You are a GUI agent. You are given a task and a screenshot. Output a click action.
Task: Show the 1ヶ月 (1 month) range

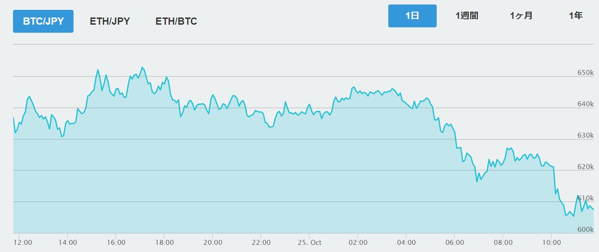521,16
